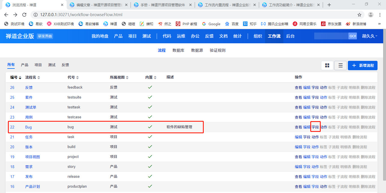Filter flows by 项目 tab
This screenshot has height=193, width=386.
(x=38, y=65)
